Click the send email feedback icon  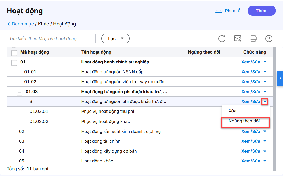pyautogui.click(x=237, y=38)
